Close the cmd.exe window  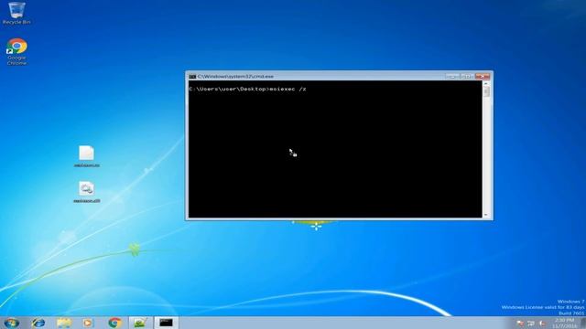(x=483, y=77)
